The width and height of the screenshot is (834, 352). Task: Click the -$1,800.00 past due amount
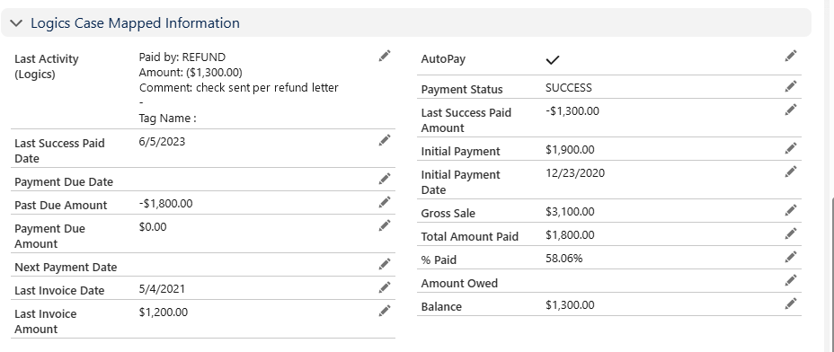click(x=166, y=204)
